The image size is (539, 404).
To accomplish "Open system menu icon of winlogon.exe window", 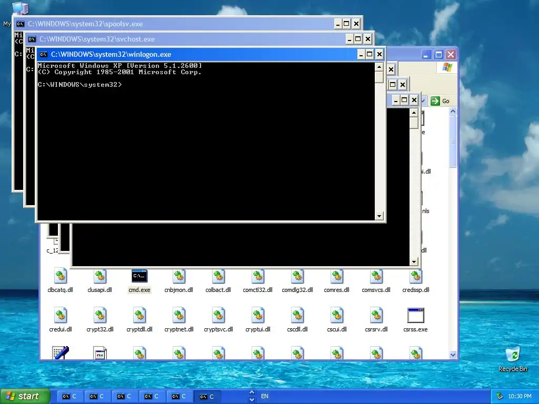I will pyautogui.click(x=43, y=54).
